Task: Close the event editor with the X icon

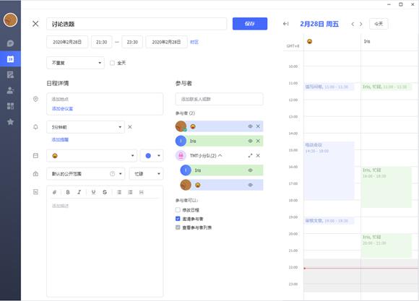Action: [x=35, y=24]
